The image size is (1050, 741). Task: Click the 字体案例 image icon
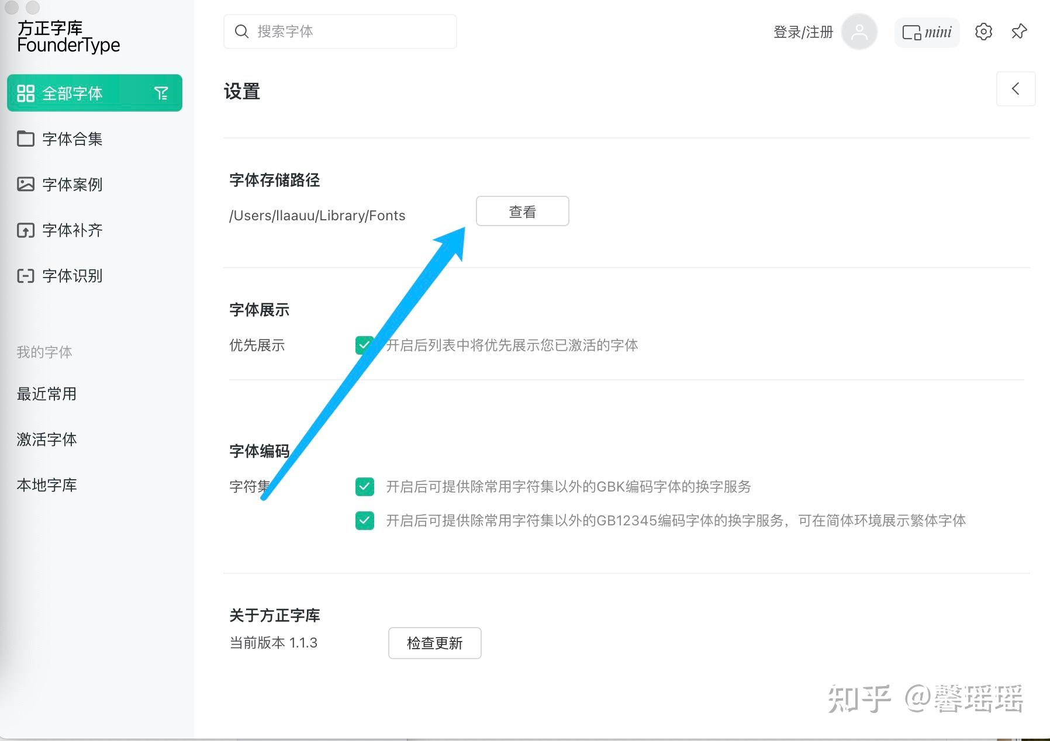pyautogui.click(x=26, y=185)
